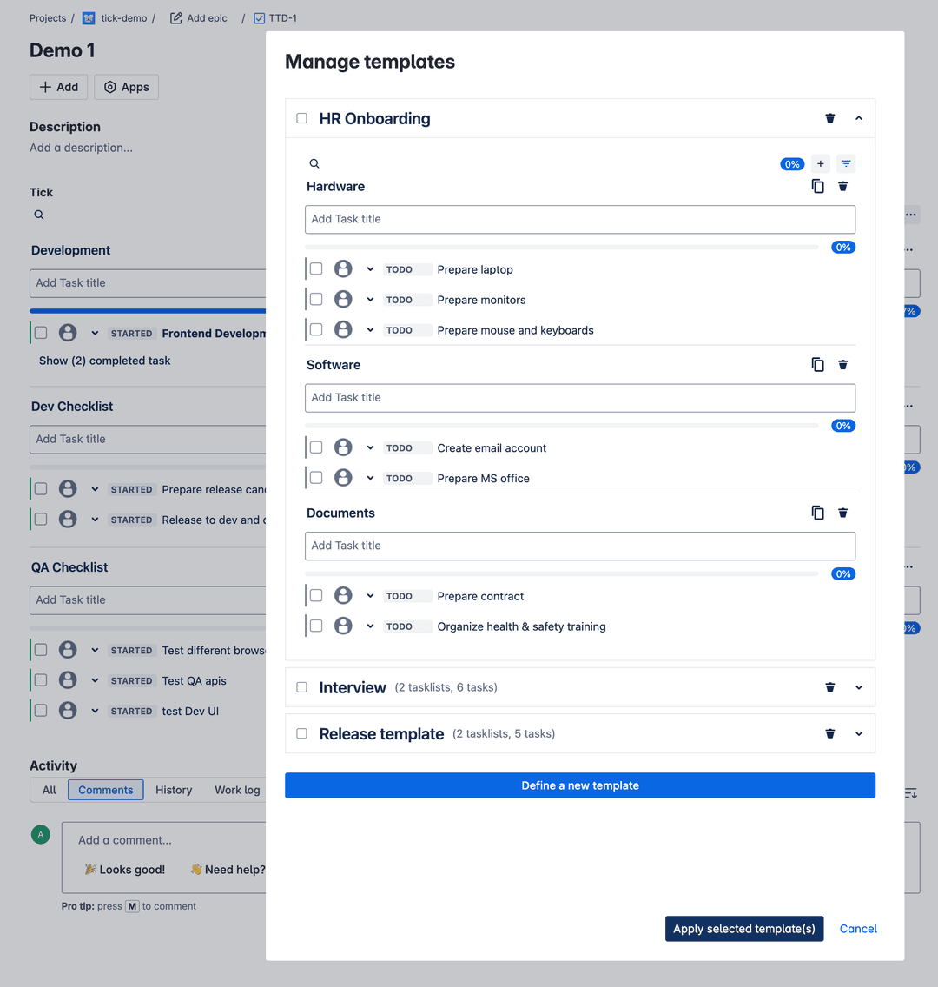Image resolution: width=938 pixels, height=987 pixels.
Task: Focus Add Task title field under Hardware
Action: (x=580, y=219)
